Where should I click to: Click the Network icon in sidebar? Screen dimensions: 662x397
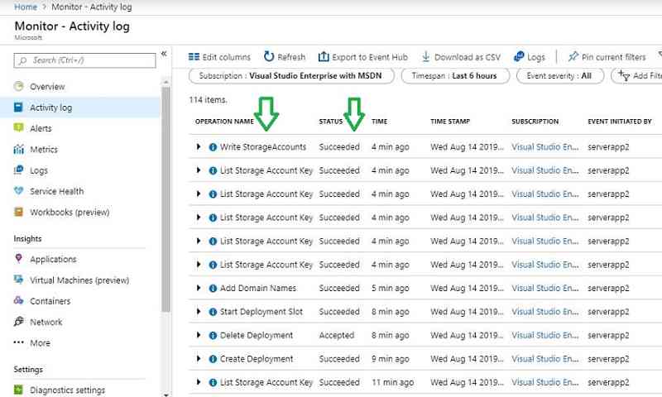tap(18, 322)
